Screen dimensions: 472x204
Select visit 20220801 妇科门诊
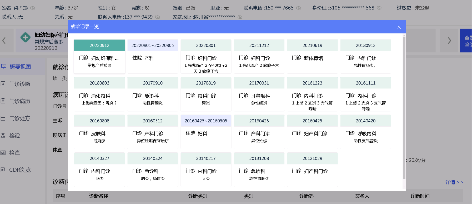point(206,56)
